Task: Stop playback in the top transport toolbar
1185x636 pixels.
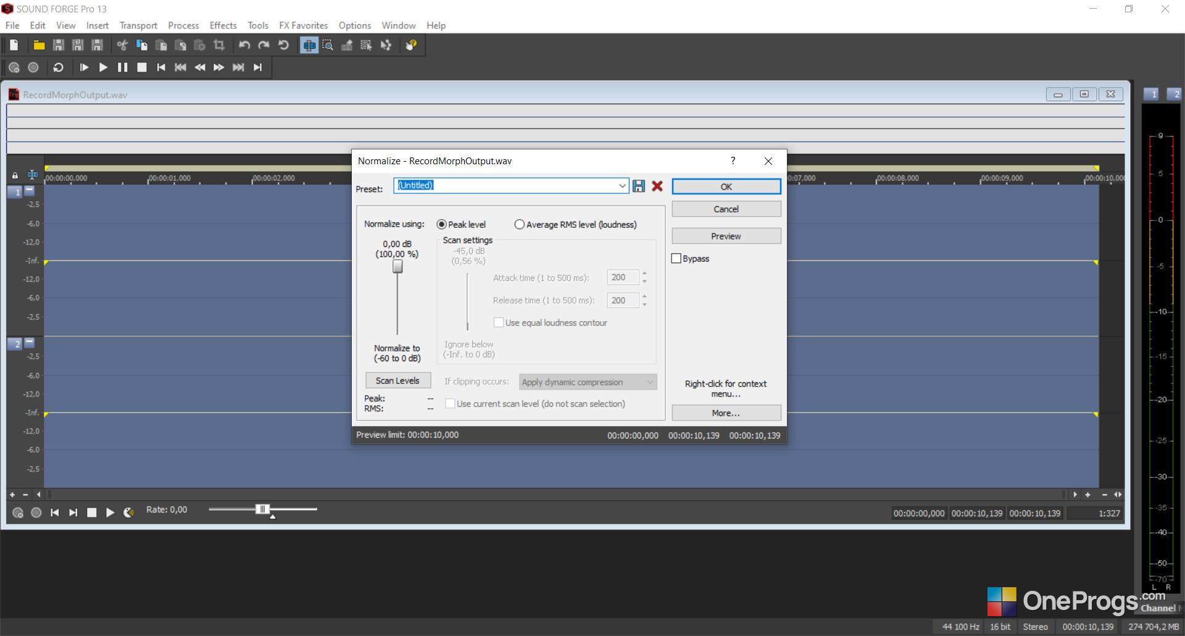Action: (x=142, y=67)
